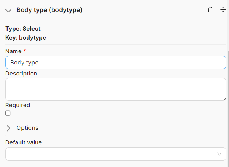Click the "Body type (bodytype)" header title
This screenshot has height=167, width=229.
(x=49, y=10)
